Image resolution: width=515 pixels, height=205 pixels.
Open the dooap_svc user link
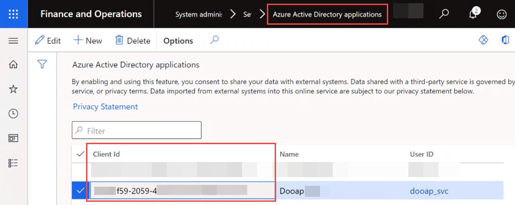click(x=429, y=191)
